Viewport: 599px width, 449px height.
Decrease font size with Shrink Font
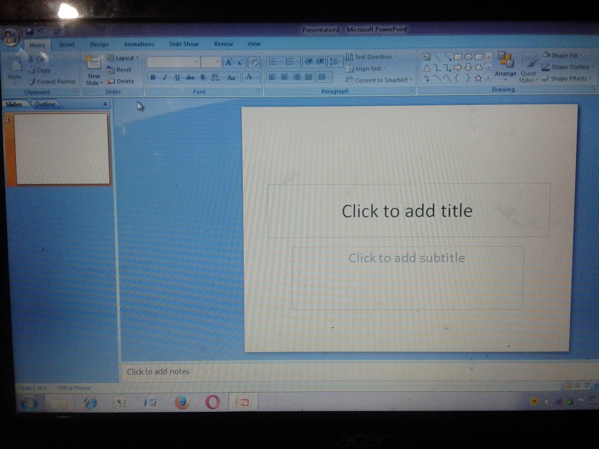[x=240, y=62]
